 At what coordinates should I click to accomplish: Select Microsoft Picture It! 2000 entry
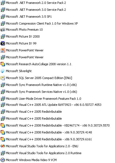coord(23,36)
